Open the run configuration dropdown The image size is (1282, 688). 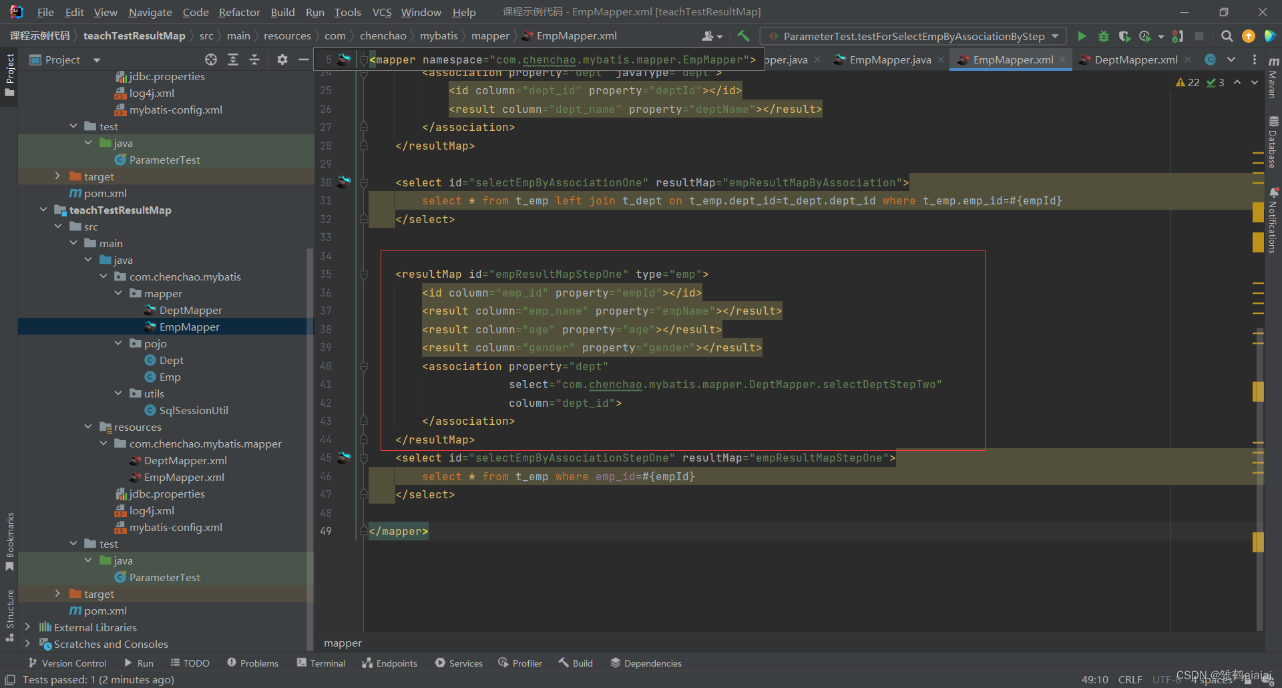coord(912,36)
